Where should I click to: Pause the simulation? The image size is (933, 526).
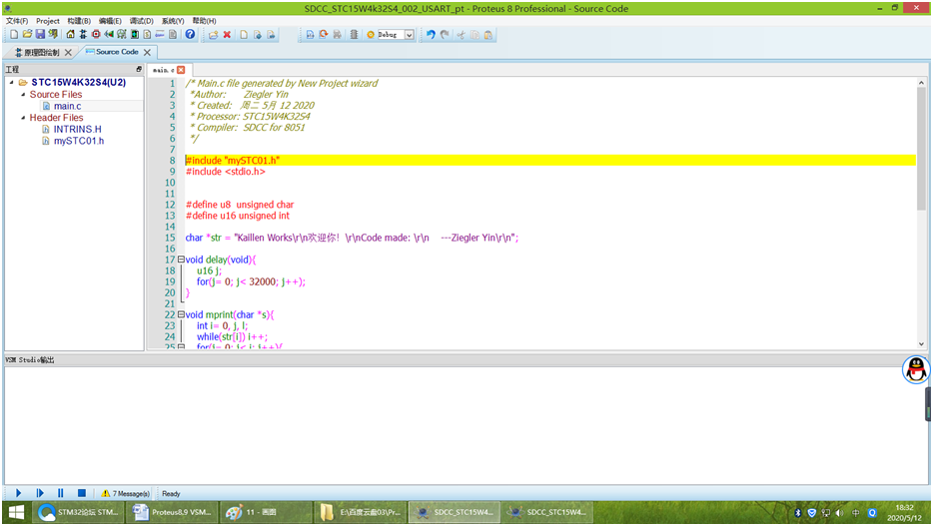[60, 493]
